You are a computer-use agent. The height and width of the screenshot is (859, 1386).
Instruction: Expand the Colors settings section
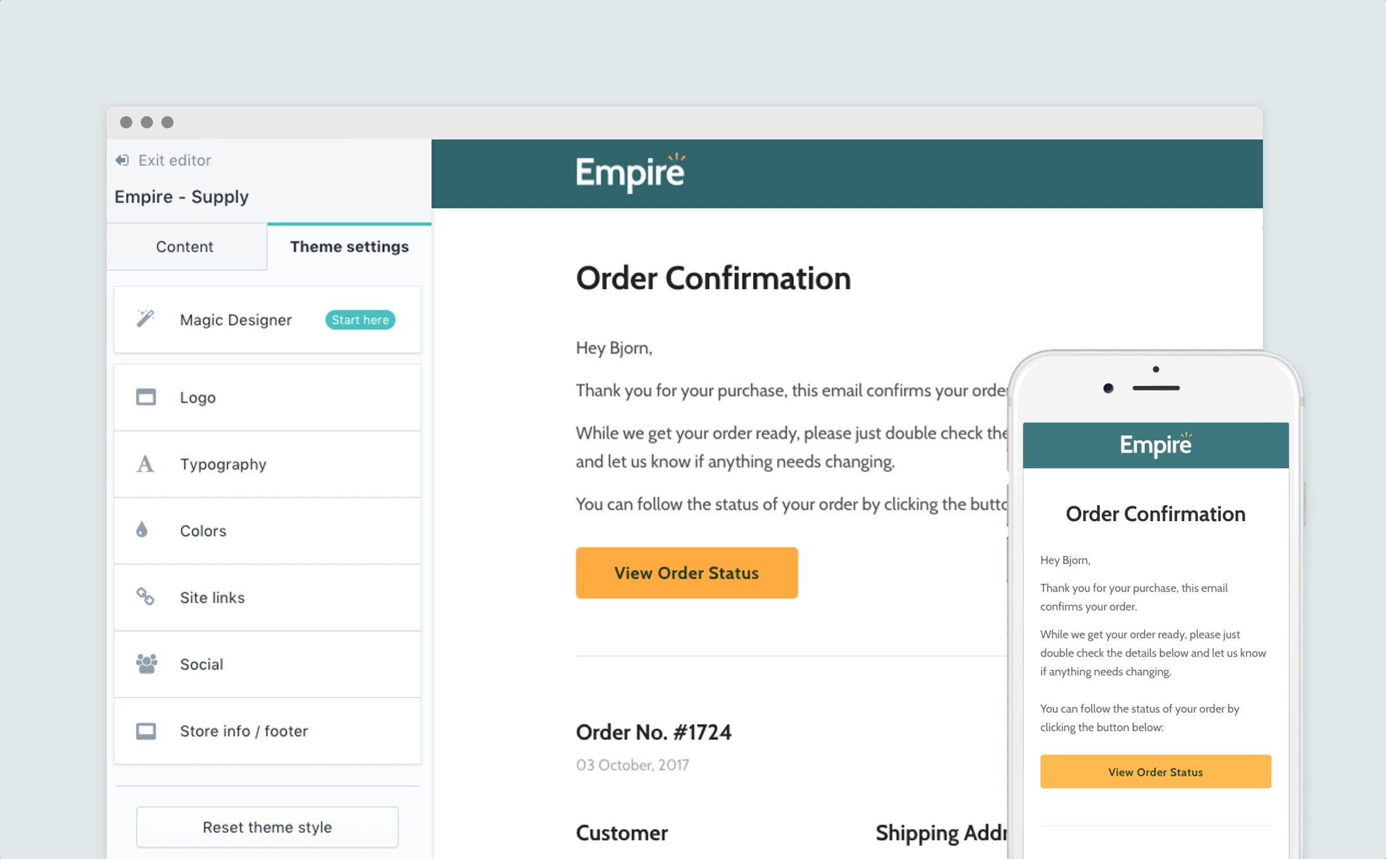[267, 531]
